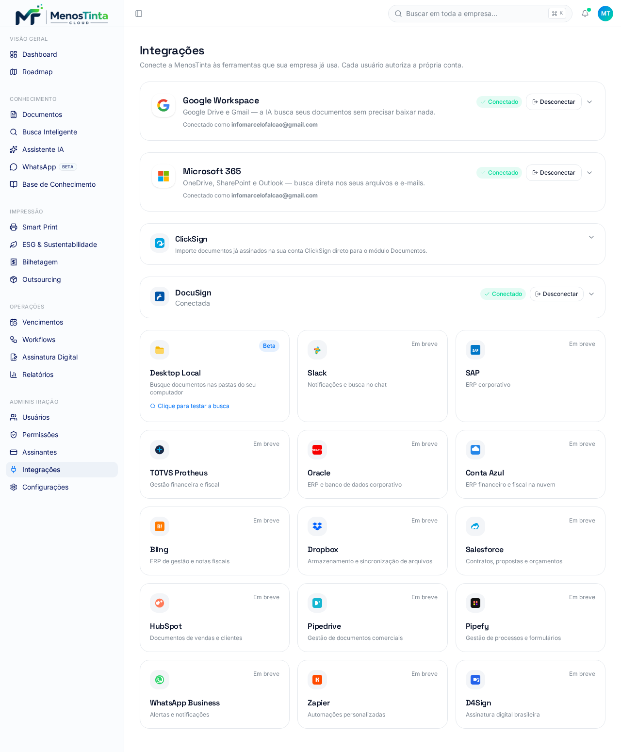Open the notifications bell
Viewport: 621px width, 752px height.
coord(585,14)
